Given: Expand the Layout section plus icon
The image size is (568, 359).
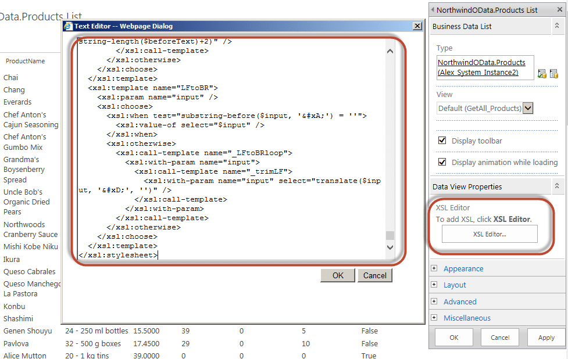Looking at the screenshot, I should point(434,285).
